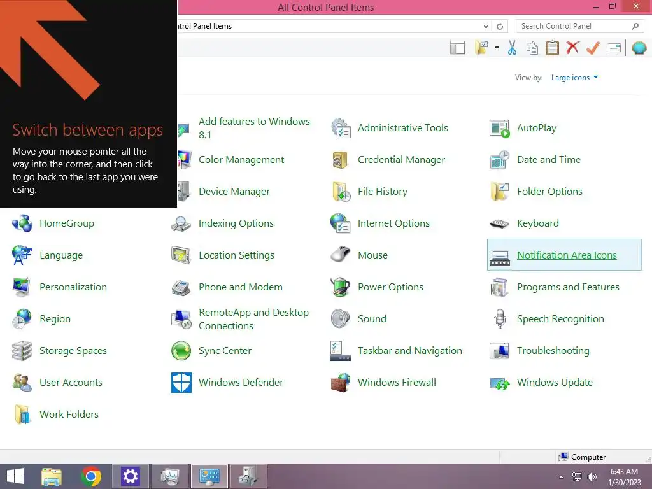Click the red X delete toolbar icon

click(x=572, y=48)
